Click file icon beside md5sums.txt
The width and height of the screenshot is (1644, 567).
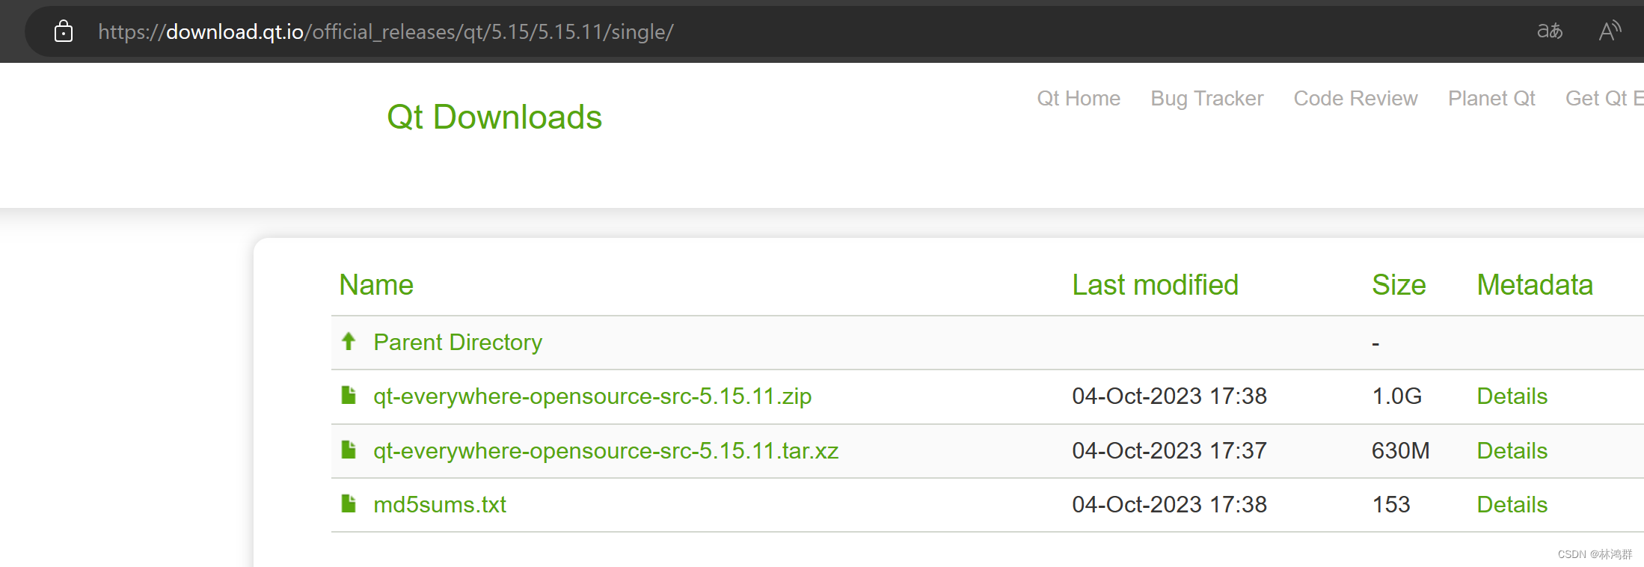(x=349, y=504)
